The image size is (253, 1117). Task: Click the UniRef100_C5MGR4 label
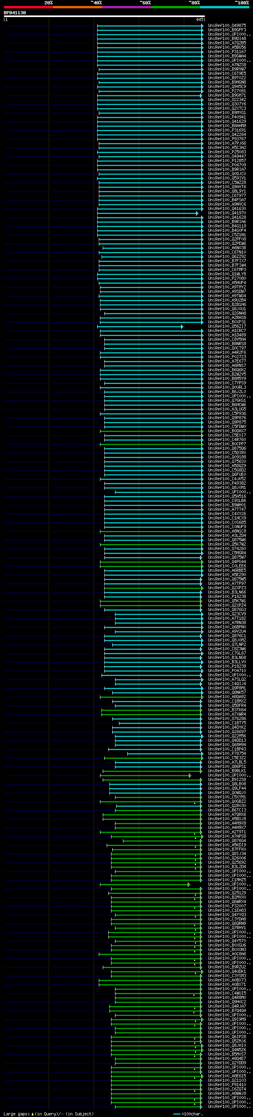(227, 553)
